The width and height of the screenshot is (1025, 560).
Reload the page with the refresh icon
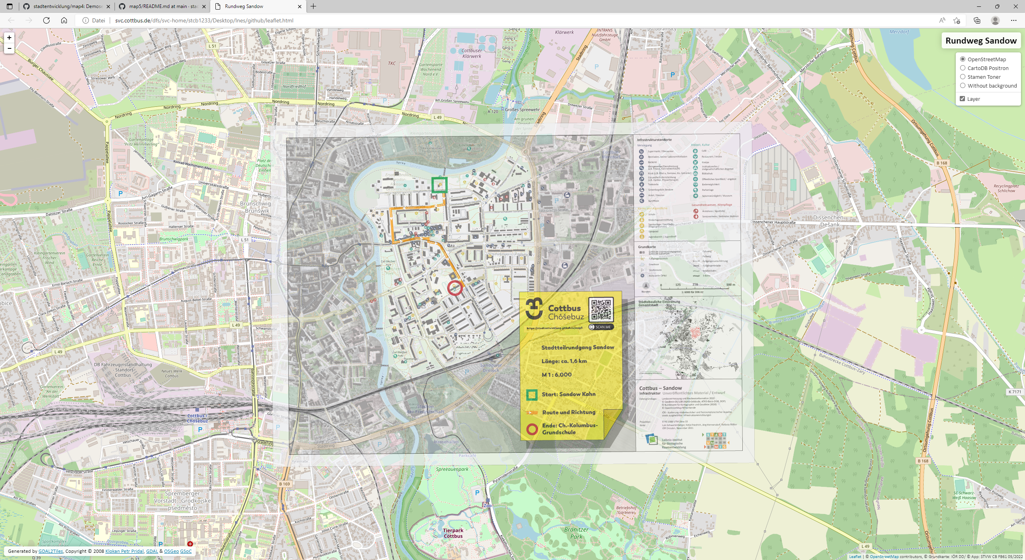click(46, 20)
